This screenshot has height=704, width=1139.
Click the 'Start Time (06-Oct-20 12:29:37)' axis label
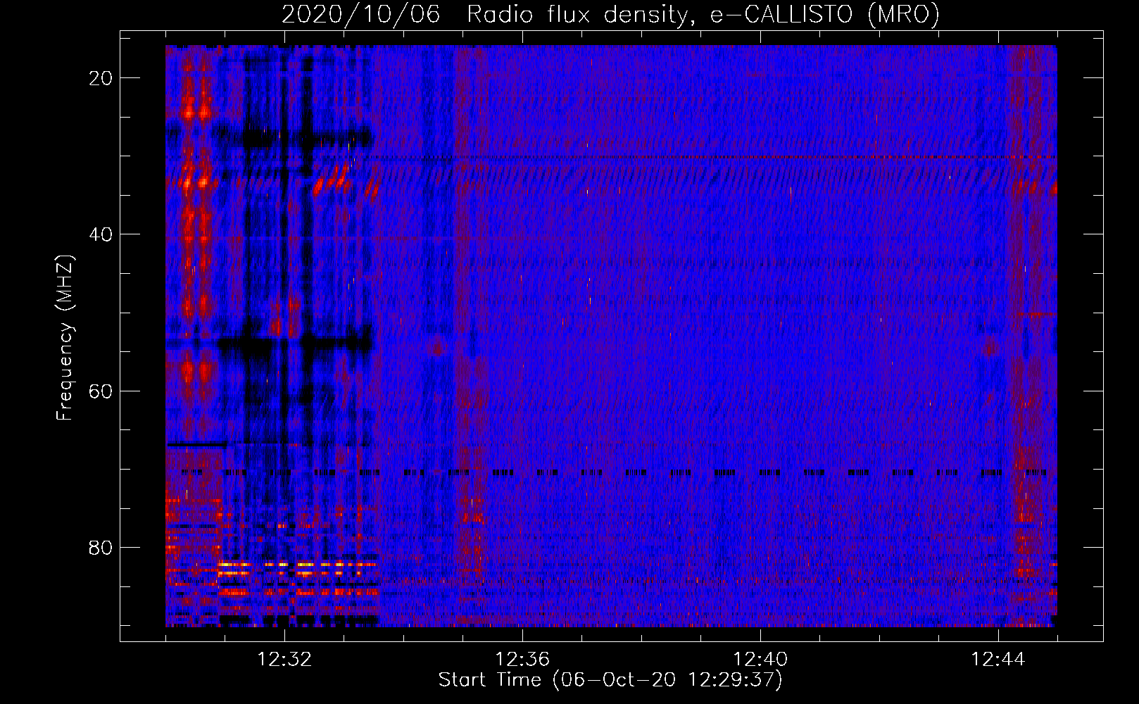[610, 680]
